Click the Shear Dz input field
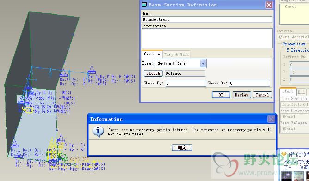 (249, 83)
